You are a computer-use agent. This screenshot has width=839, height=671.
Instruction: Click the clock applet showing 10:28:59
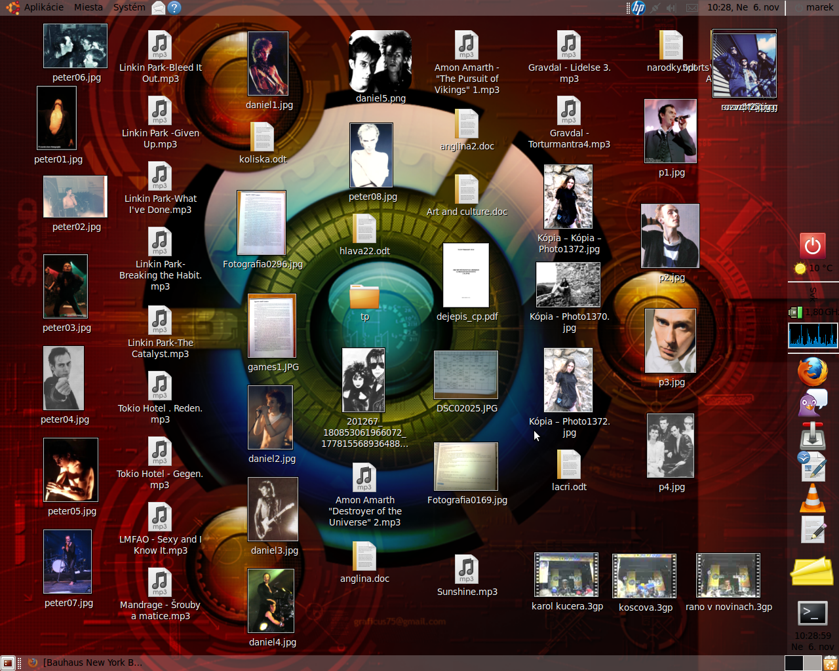813,641
